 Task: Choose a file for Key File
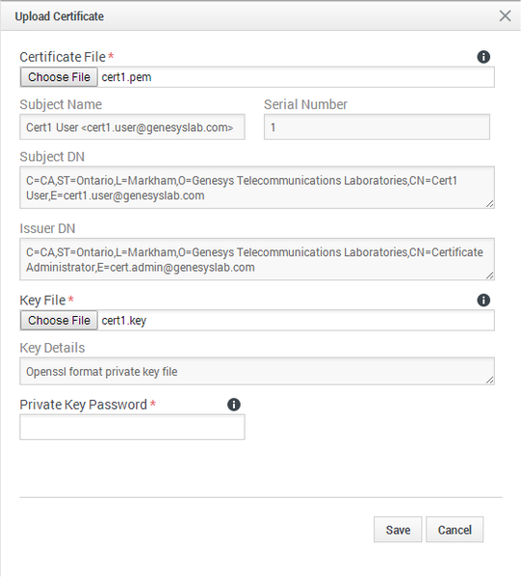coord(59,320)
